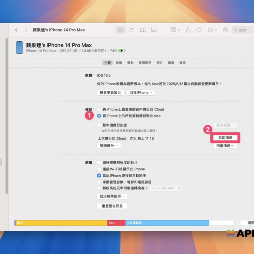
Task: Click the back navigation arrow
Action: pyautogui.click(x=17, y=30)
